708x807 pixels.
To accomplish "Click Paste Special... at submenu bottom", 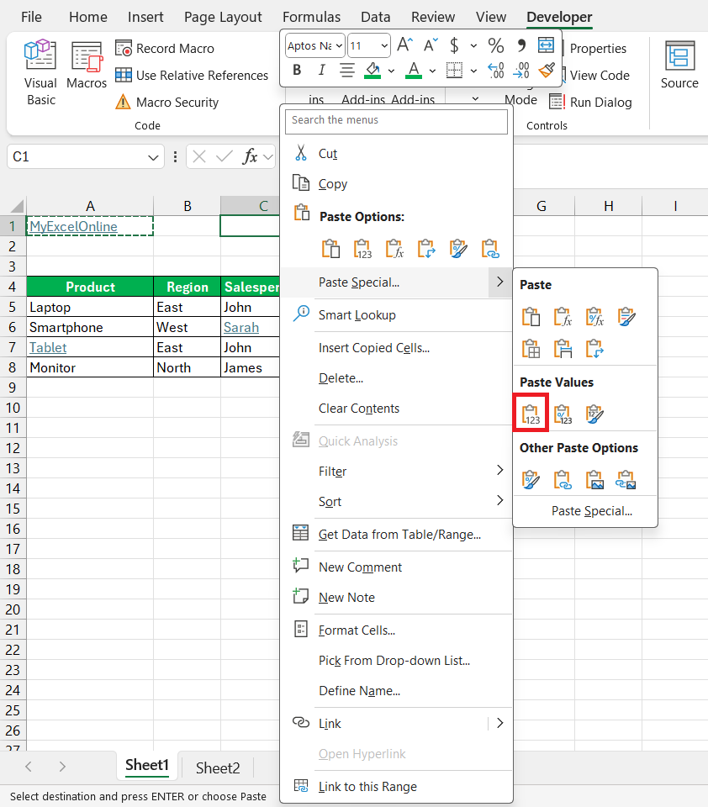I will click(x=592, y=511).
